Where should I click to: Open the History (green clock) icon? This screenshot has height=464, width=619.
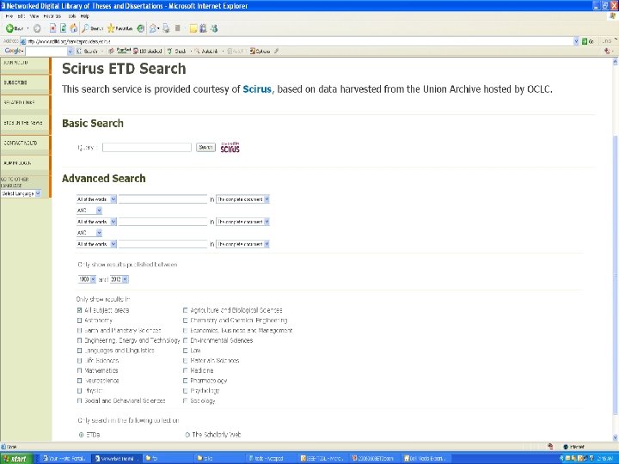[140, 28]
